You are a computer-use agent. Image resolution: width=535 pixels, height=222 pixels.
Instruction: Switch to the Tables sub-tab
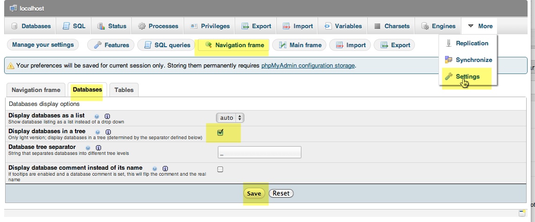coord(124,90)
